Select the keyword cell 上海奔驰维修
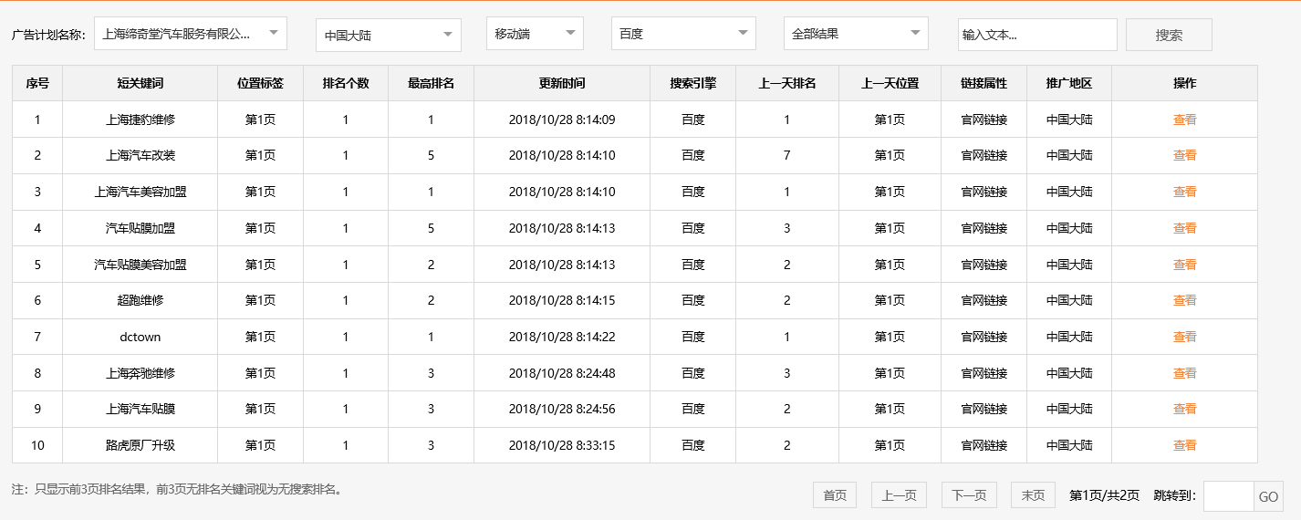 (140, 373)
